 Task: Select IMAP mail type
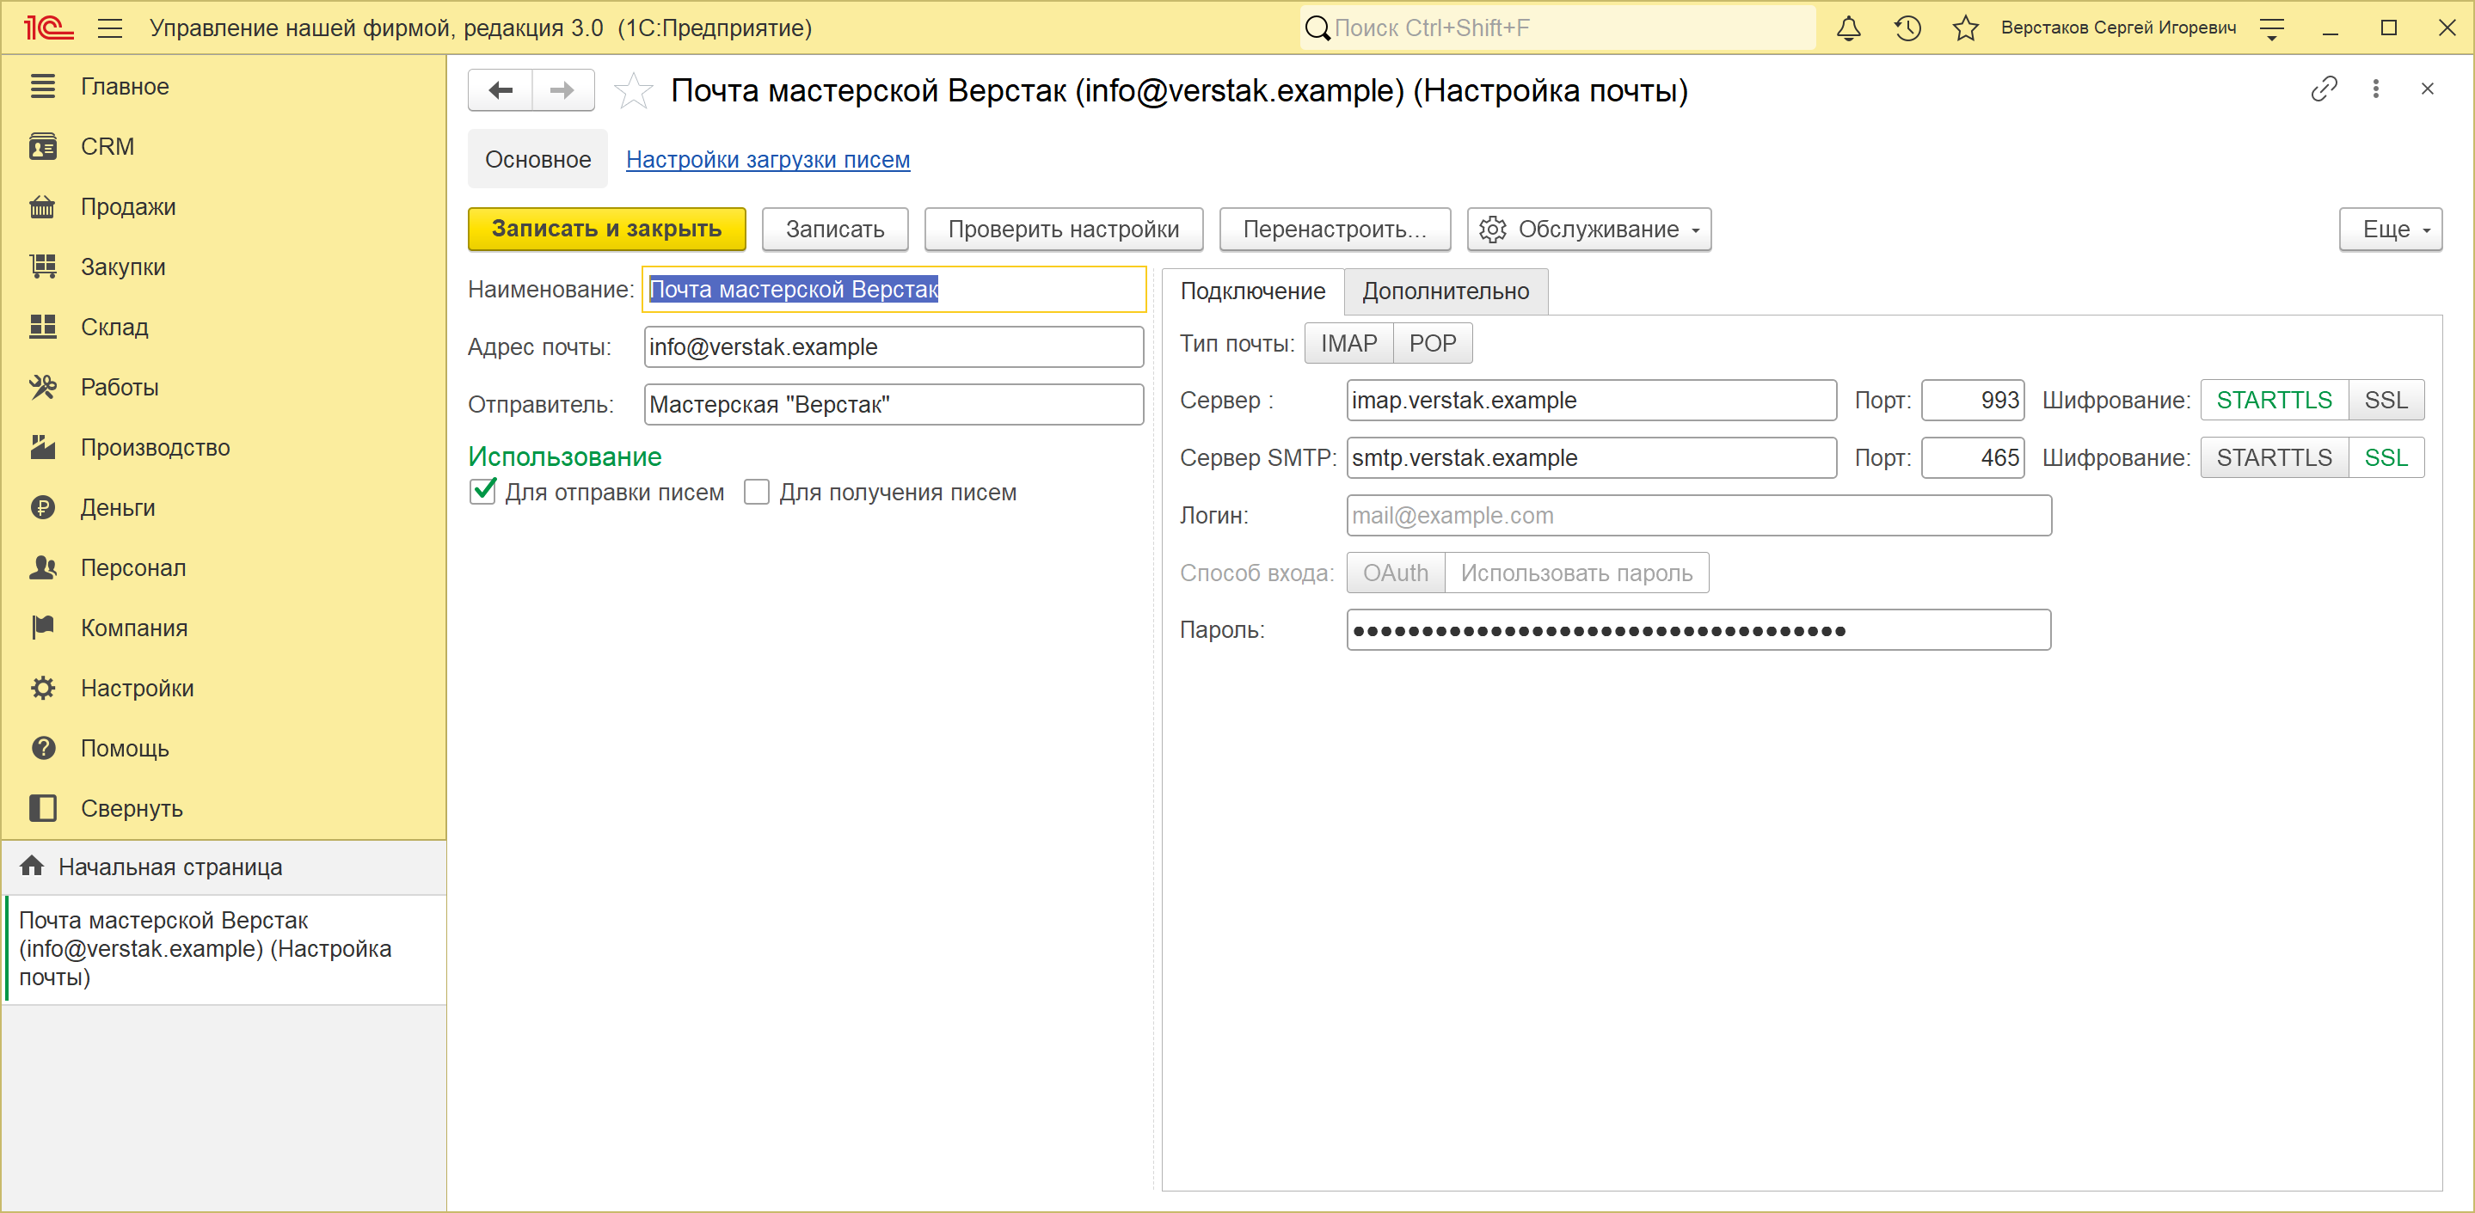tap(1349, 344)
